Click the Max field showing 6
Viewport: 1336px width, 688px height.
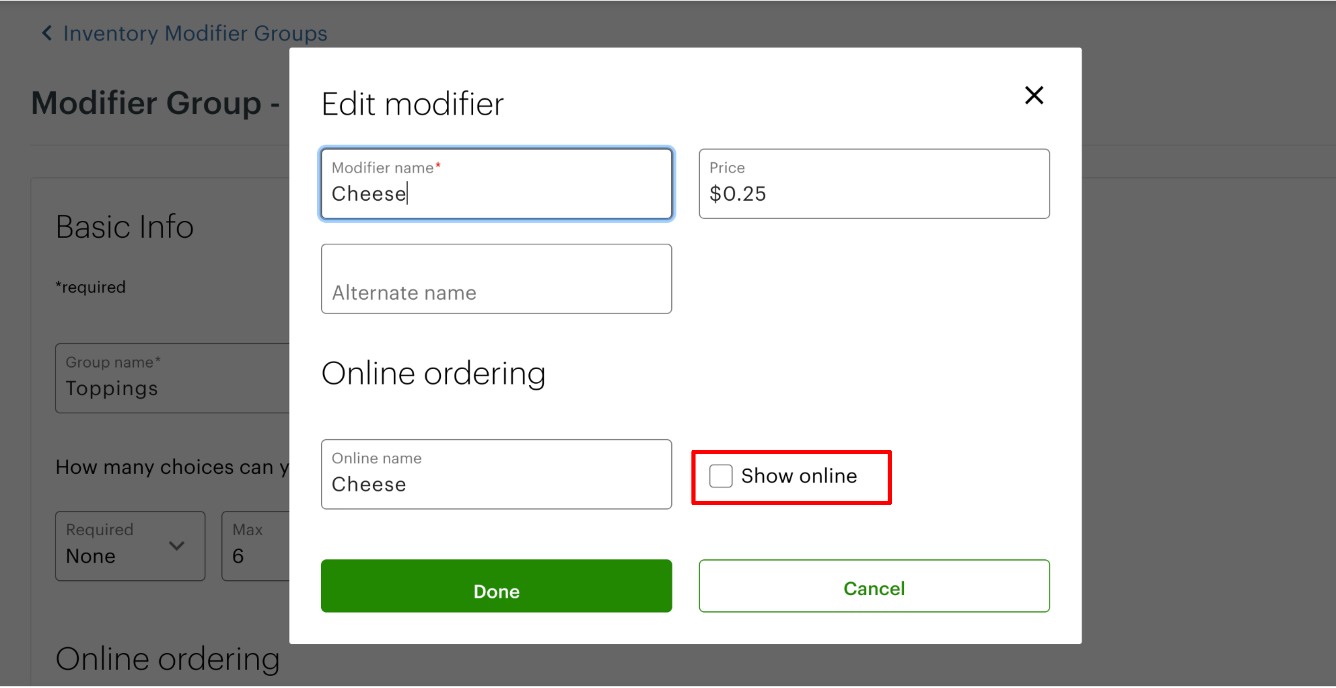tap(256, 547)
